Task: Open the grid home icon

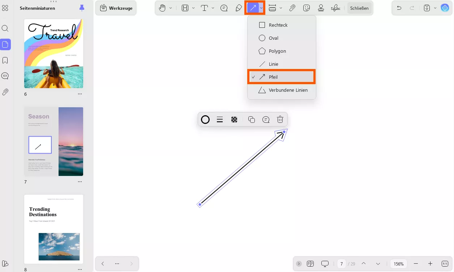Action: point(5,8)
